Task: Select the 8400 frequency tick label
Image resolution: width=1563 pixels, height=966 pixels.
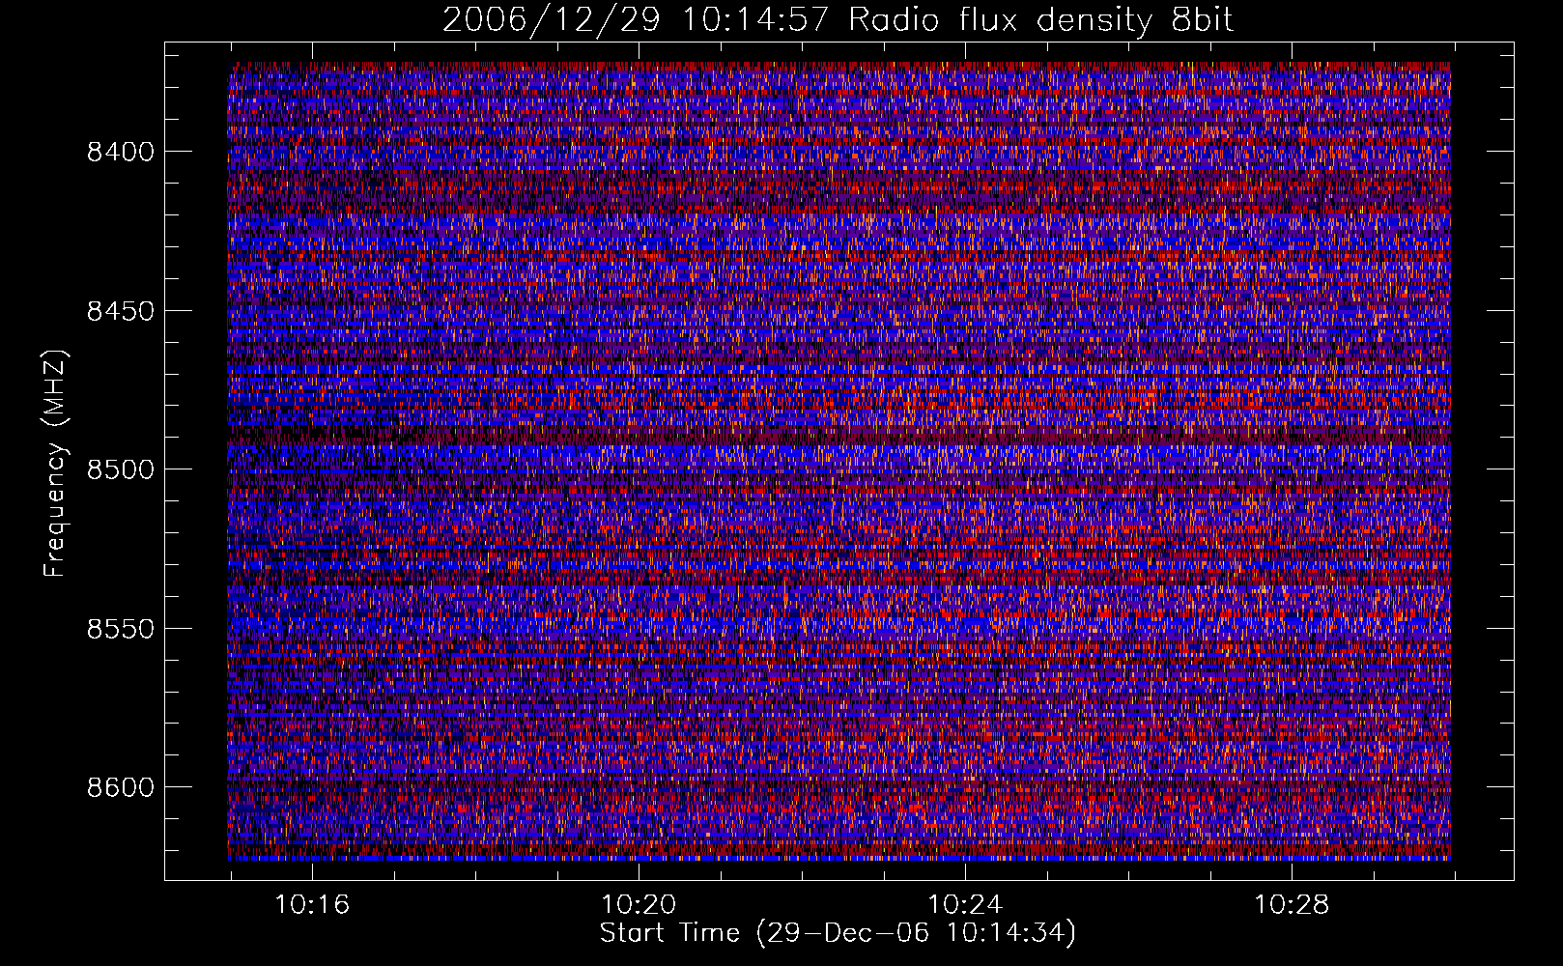Action: (121, 152)
